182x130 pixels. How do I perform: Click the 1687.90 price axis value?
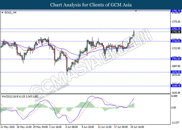point(176,66)
